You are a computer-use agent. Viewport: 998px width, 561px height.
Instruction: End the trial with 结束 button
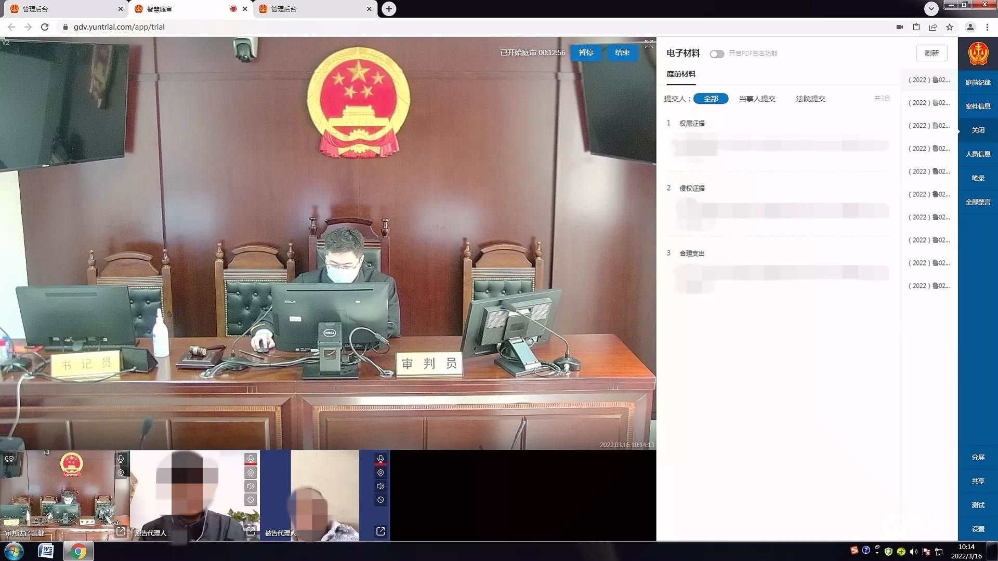(x=622, y=52)
